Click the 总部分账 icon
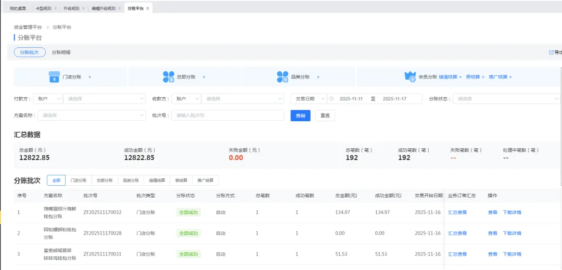The width and height of the screenshot is (562, 270). (169, 77)
